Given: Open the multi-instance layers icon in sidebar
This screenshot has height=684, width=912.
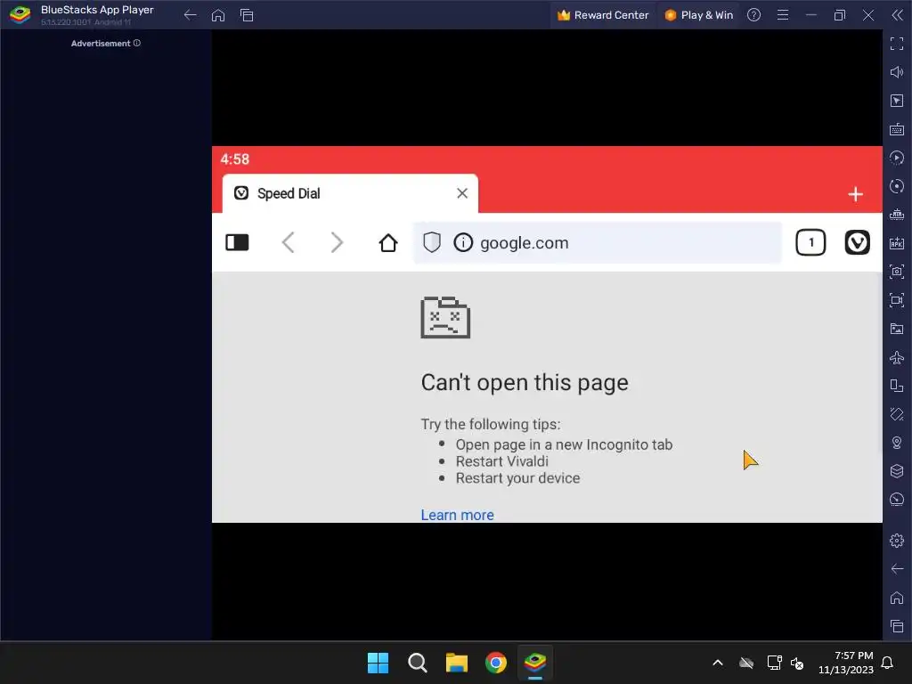Looking at the screenshot, I should pyautogui.click(x=896, y=471).
